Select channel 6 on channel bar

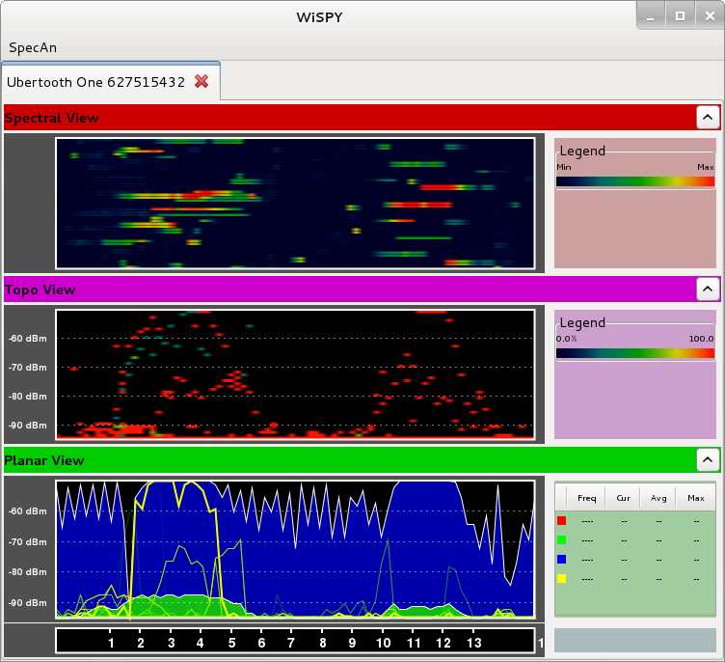tap(261, 643)
